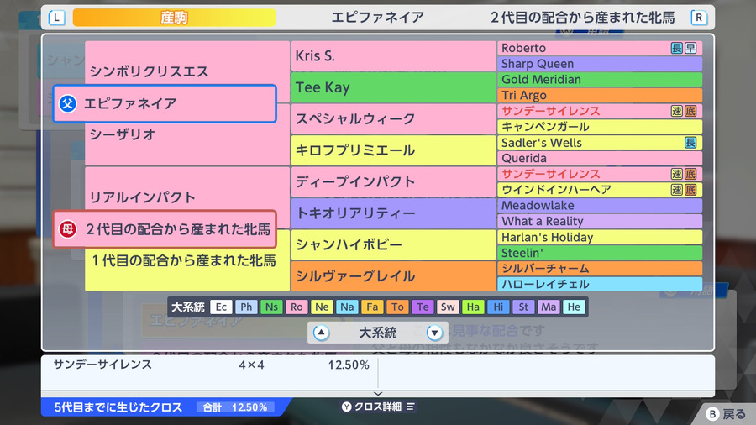Click the Steelin' row

click(x=600, y=253)
